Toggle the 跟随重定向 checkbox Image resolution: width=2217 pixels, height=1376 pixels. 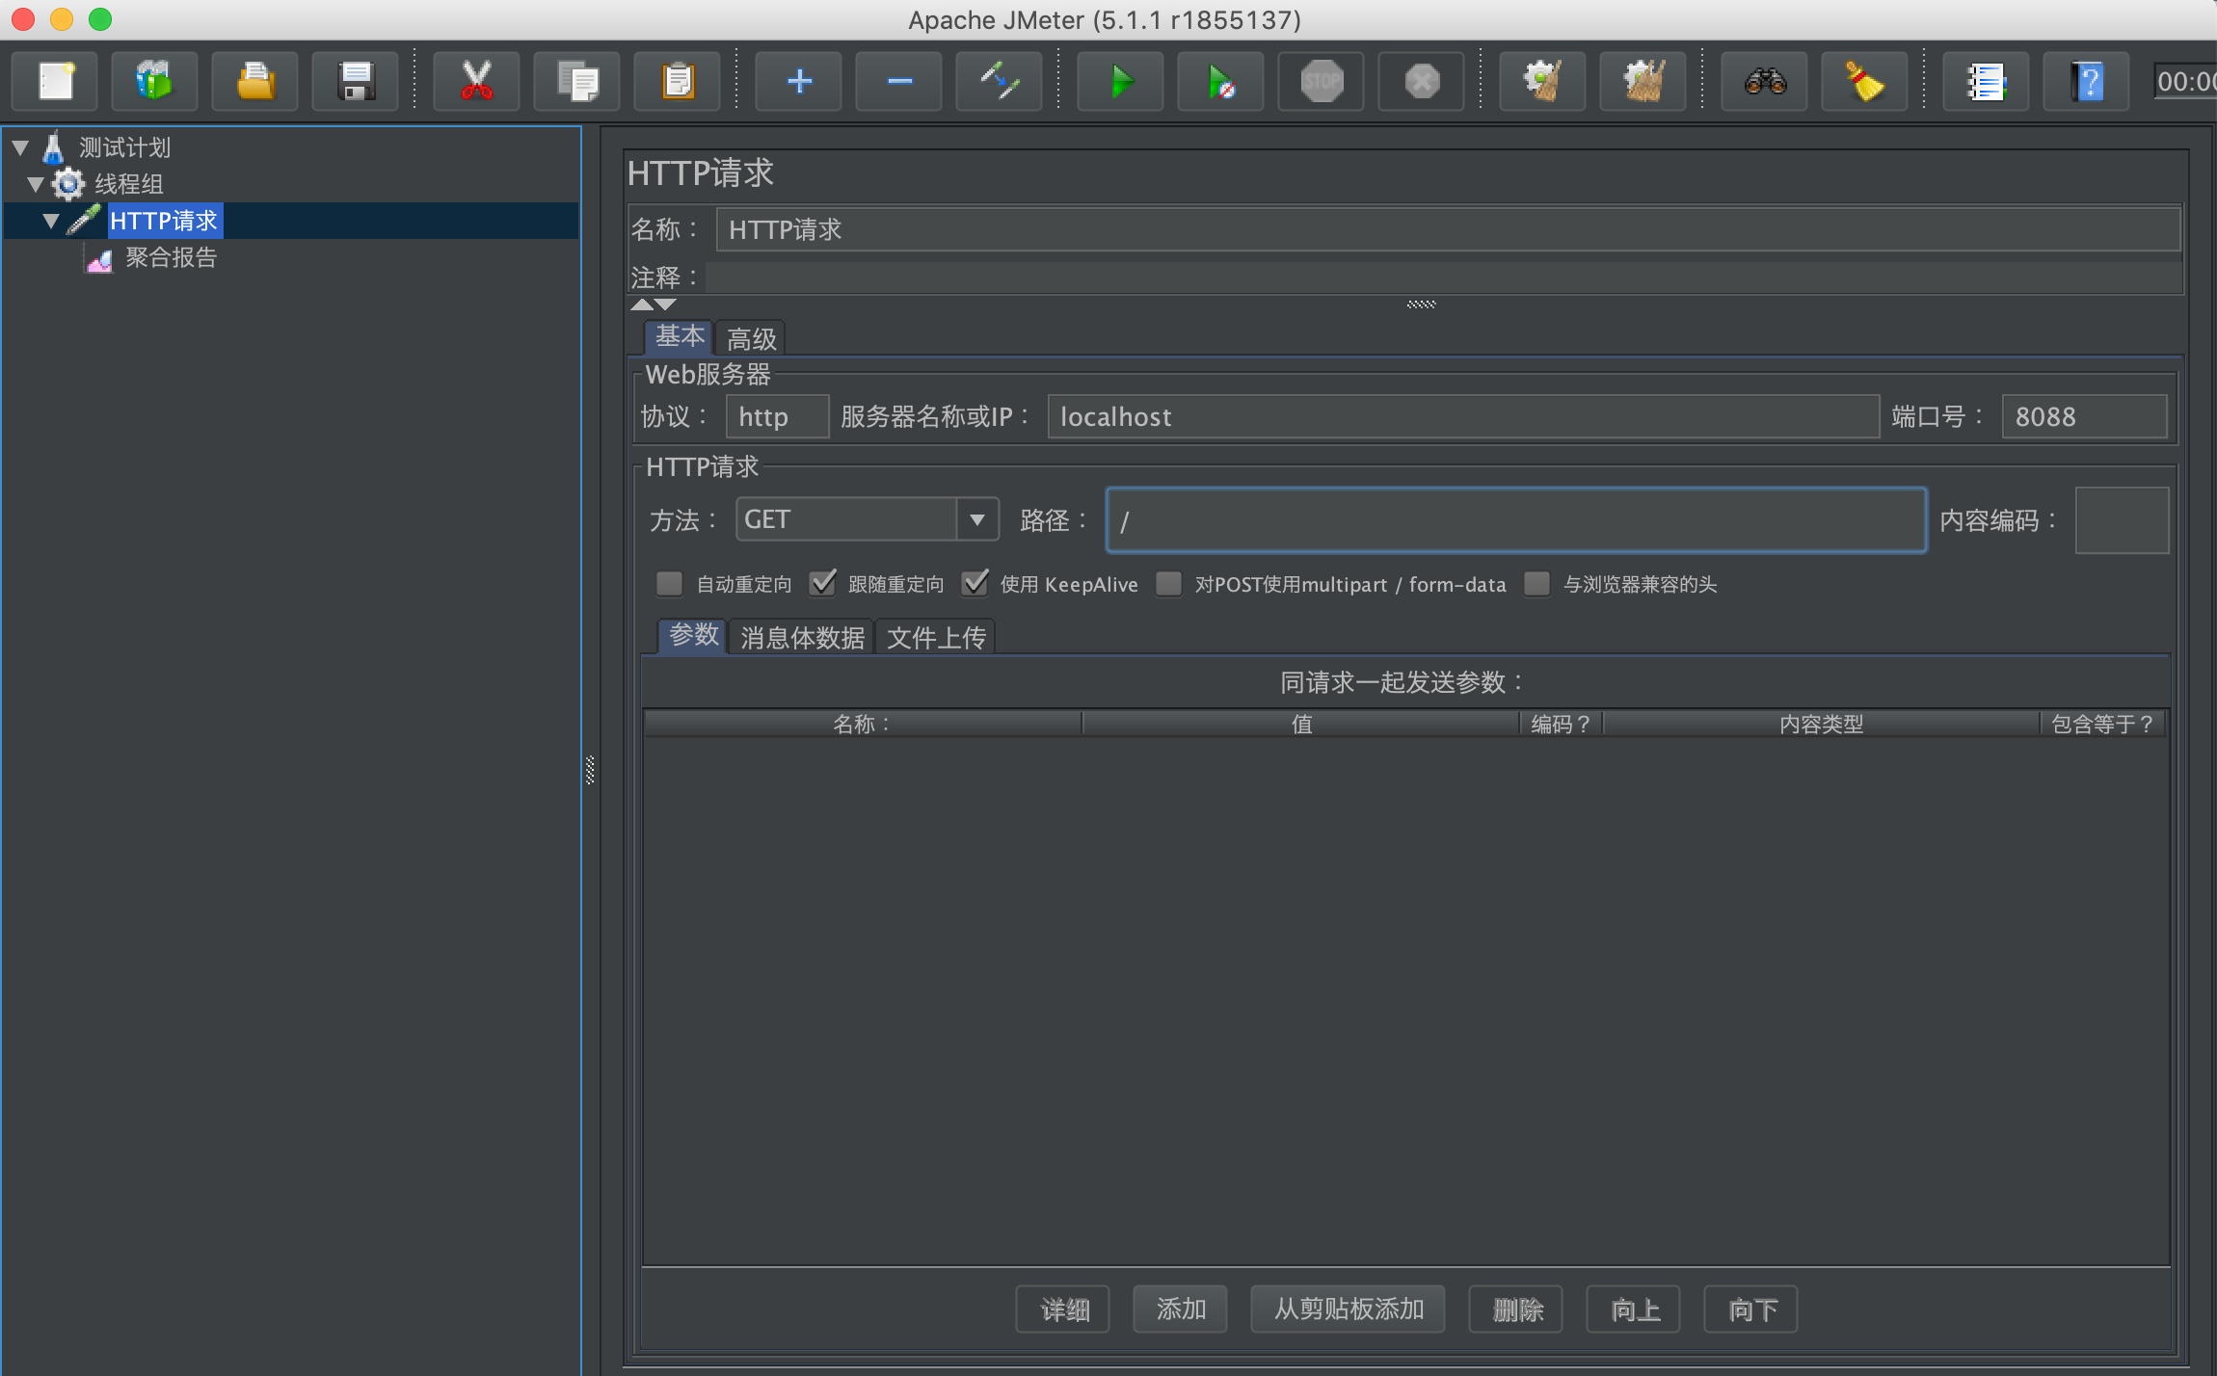click(822, 583)
